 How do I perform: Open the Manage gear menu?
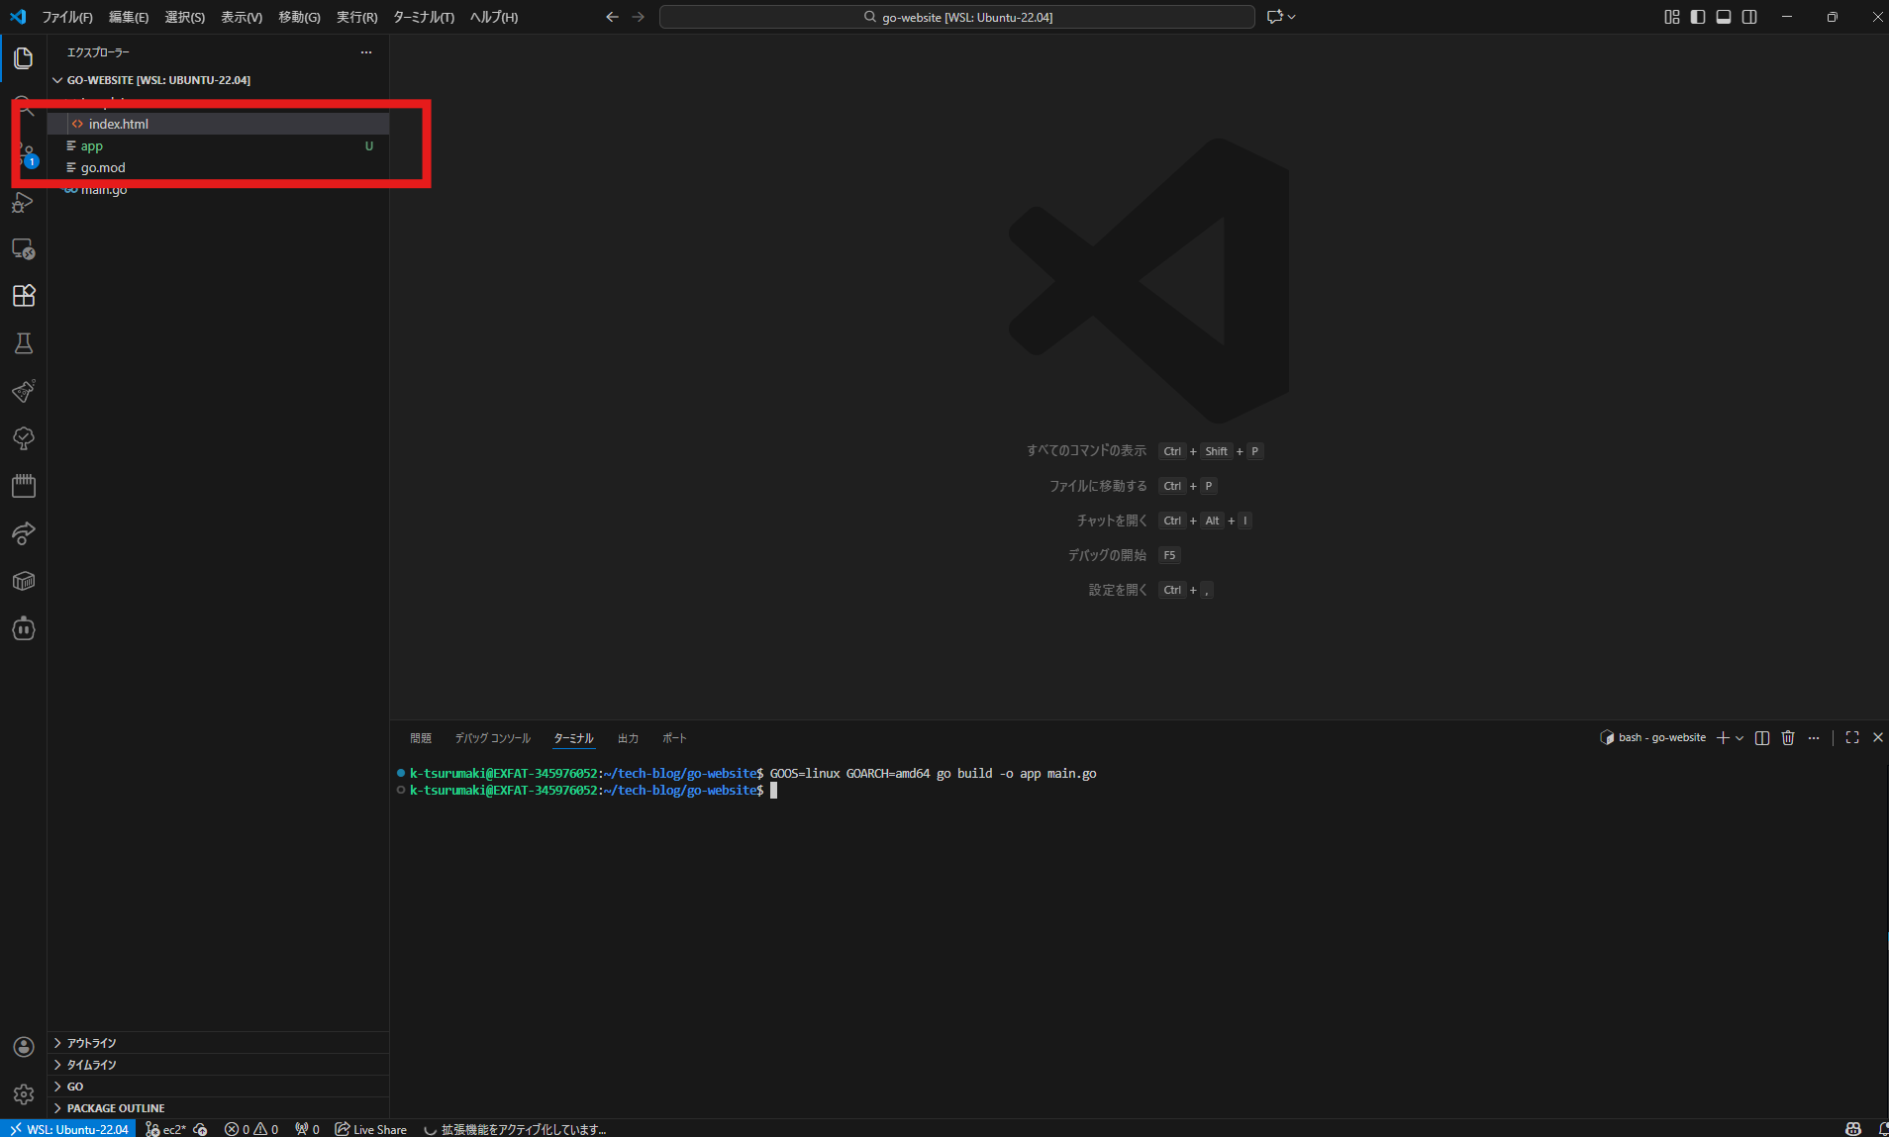(24, 1094)
